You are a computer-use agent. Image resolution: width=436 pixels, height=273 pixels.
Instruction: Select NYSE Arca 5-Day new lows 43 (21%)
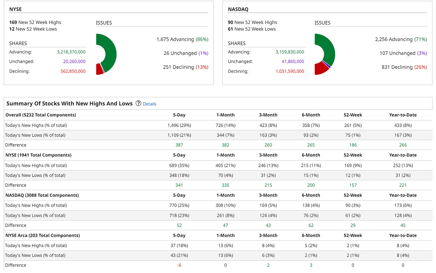pyautogui.click(x=179, y=256)
